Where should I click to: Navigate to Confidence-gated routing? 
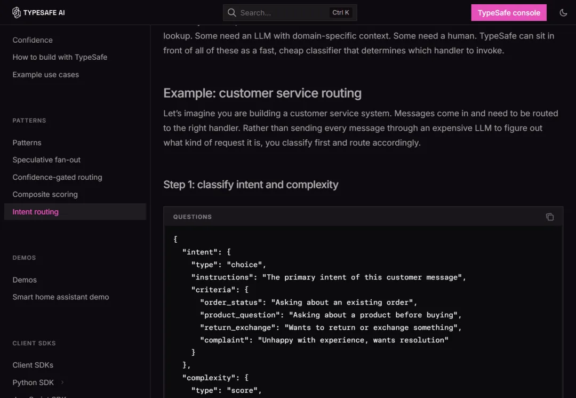57,177
